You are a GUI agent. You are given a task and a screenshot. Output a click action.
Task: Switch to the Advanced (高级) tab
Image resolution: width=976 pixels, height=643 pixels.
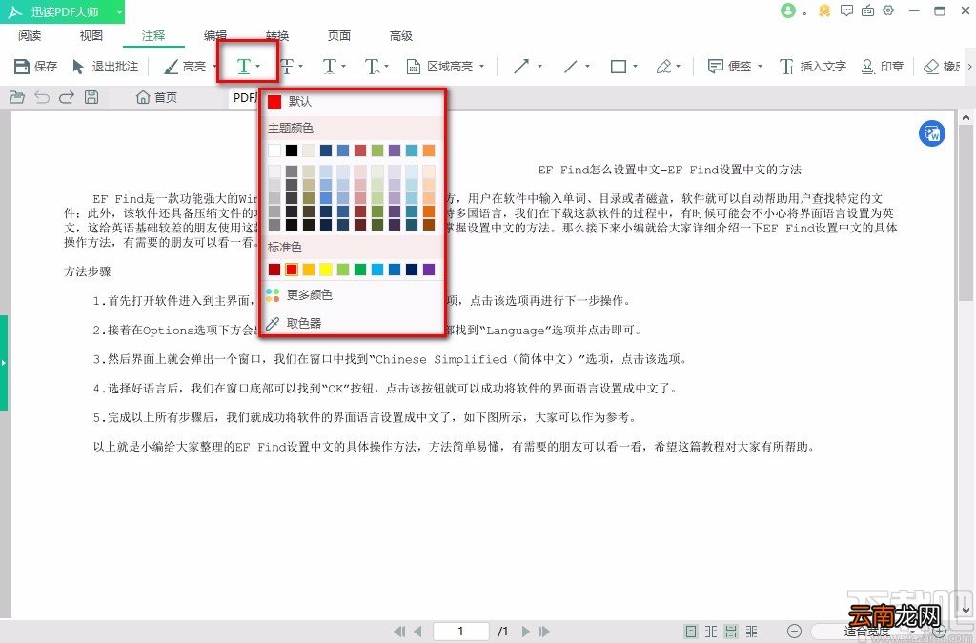click(x=401, y=35)
